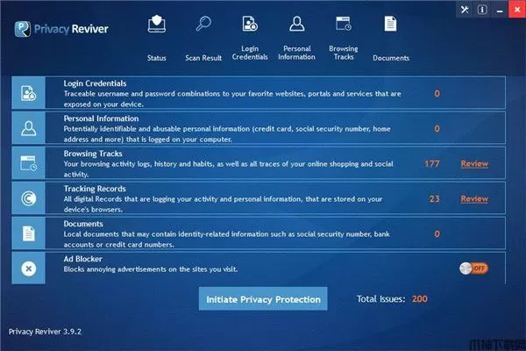The width and height of the screenshot is (526, 351).
Task: Click the Documents row heading text
Action: (x=83, y=224)
